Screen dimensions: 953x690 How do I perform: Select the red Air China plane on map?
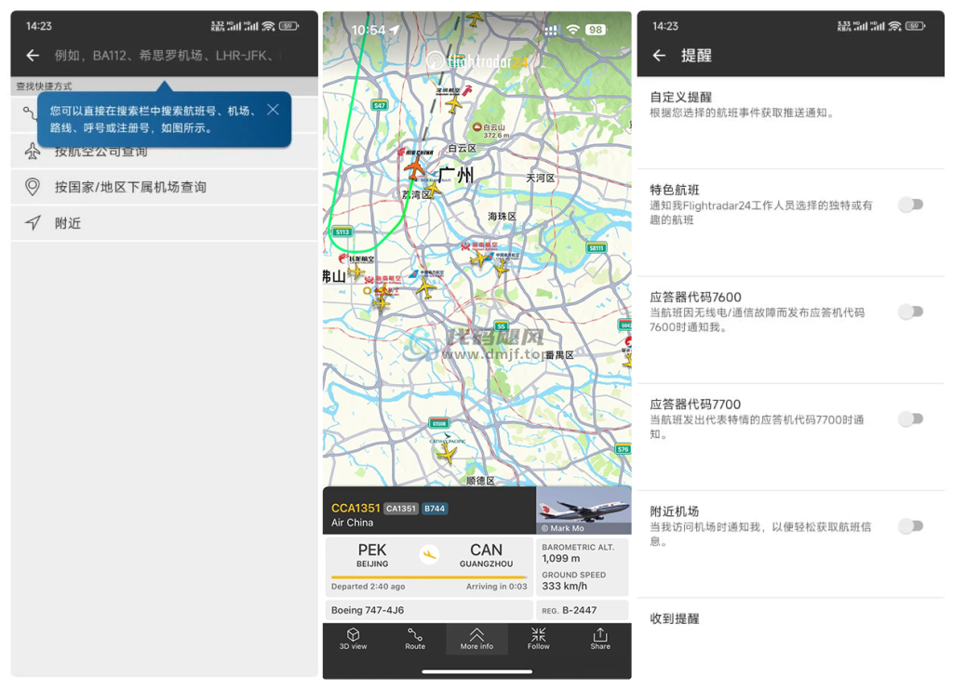[415, 168]
